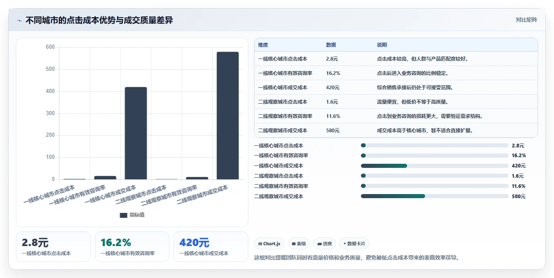Click the 420元 table value
The height and width of the screenshot is (278, 554).
(333, 88)
